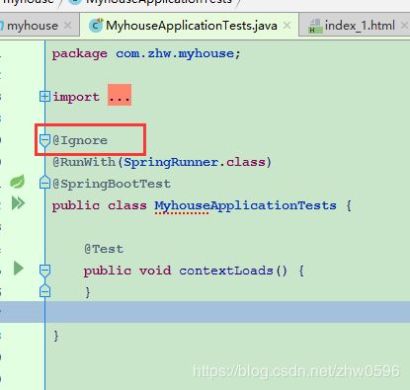
Task: Place cursor on the highlighted empty line
Action: click(227, 312)
